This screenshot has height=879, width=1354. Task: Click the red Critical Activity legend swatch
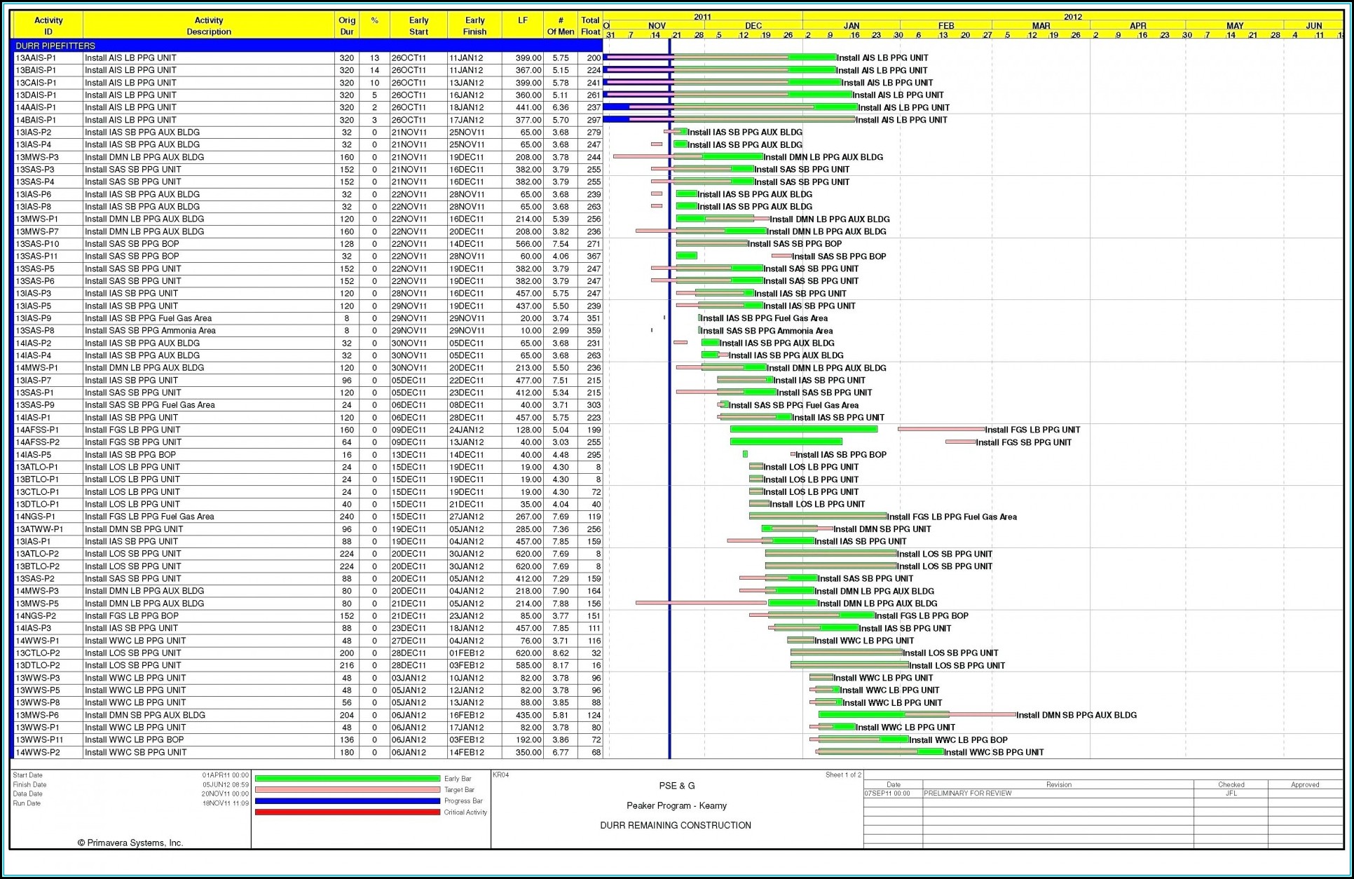coord(348,812)
